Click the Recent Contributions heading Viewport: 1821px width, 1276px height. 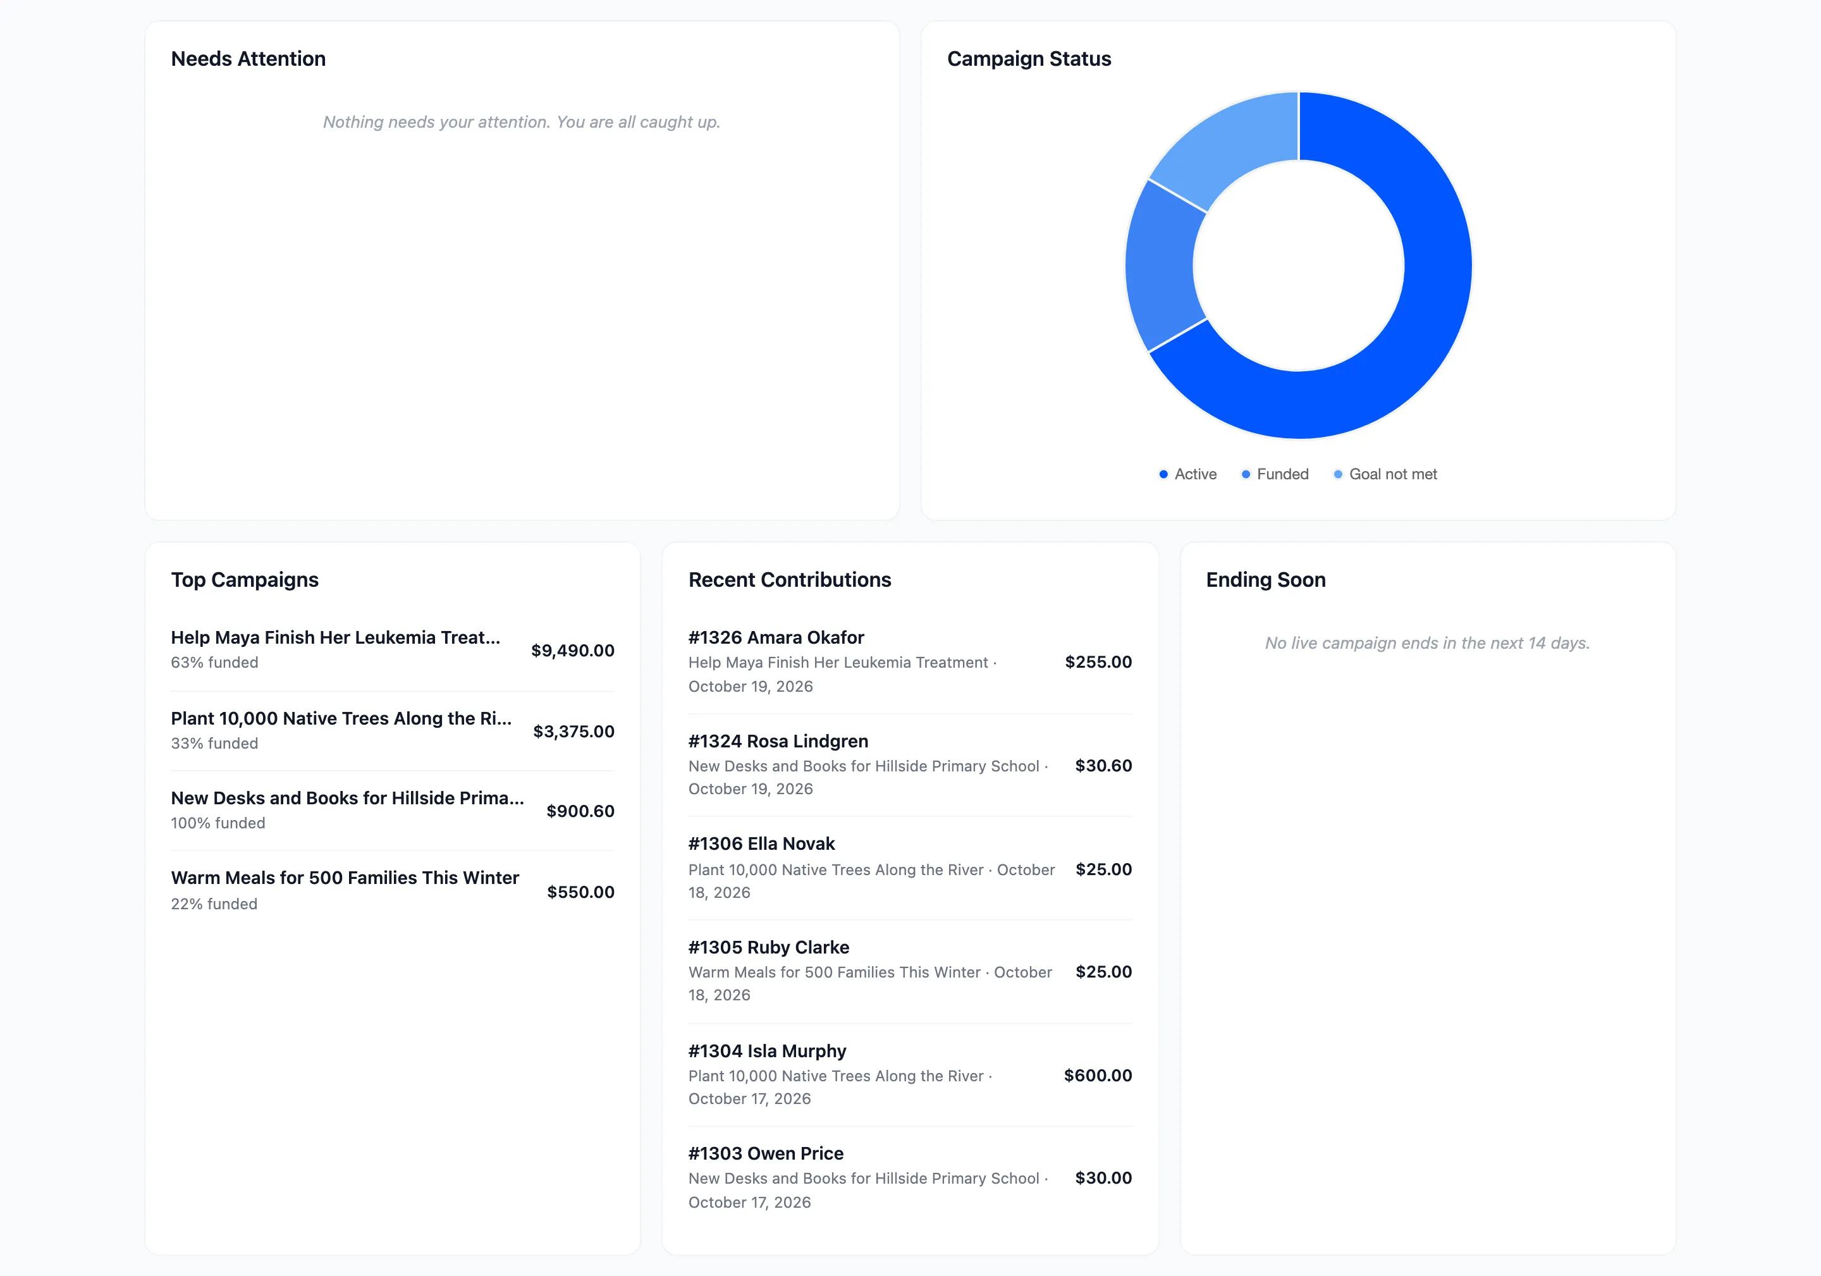789,580
